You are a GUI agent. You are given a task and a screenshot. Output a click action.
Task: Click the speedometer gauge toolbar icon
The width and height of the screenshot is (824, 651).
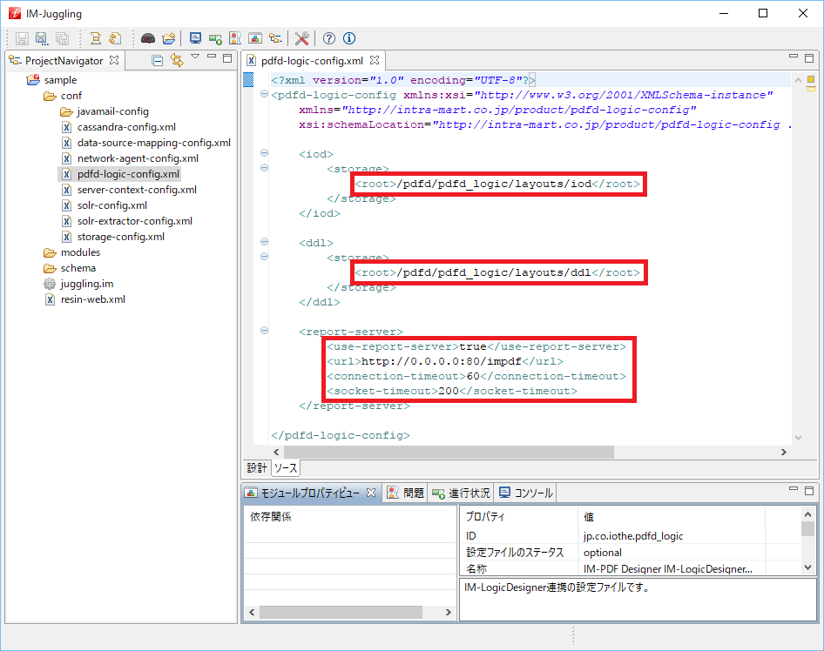point(148,38)
